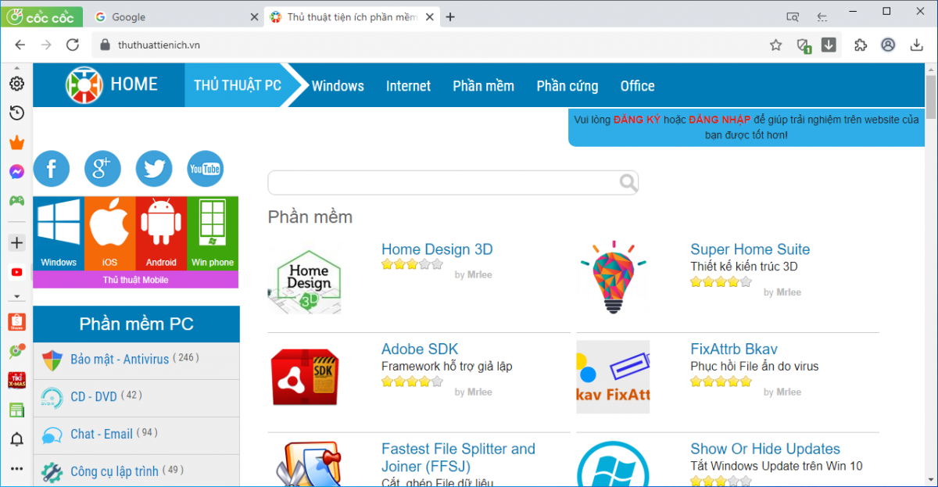Image resolution: width=938 pixels, height=487 pixels.
Task: Open the three-dot sidebar more menu
Action: (x=16, y=468)
